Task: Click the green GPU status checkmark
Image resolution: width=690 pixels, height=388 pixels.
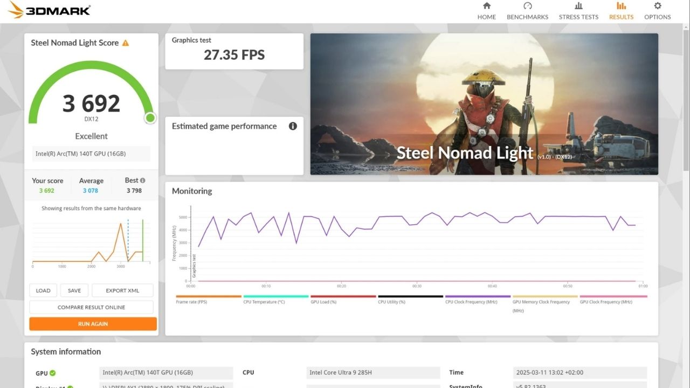Action: coord(53,373)
